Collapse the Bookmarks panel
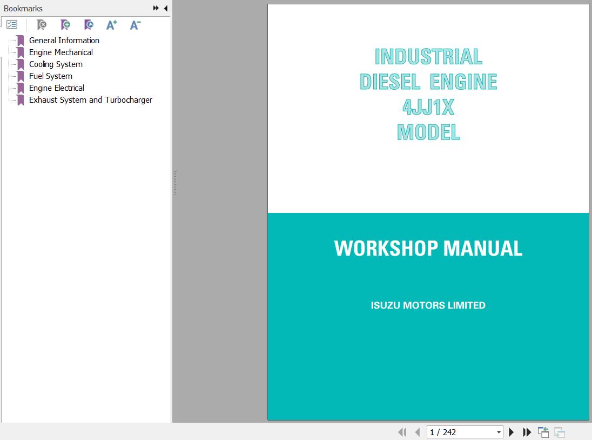 (165, 8)
